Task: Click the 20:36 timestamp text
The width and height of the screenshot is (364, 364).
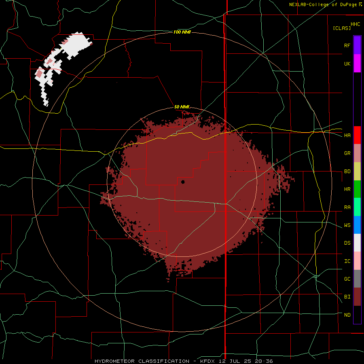Action: 263,361
